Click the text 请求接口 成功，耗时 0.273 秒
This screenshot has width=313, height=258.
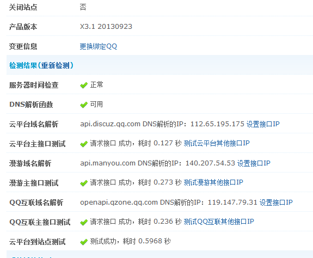point(136,182)
